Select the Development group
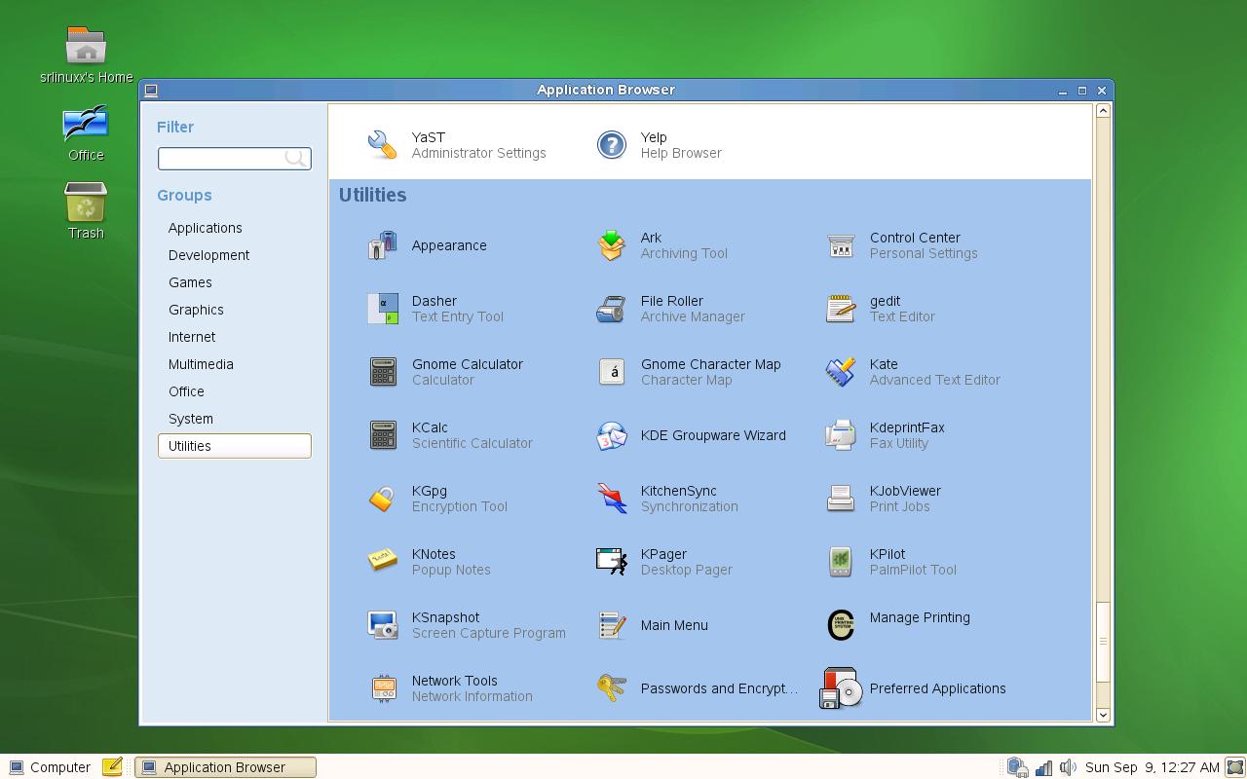This screenshot has width=1247, height=779. (234, 255)
